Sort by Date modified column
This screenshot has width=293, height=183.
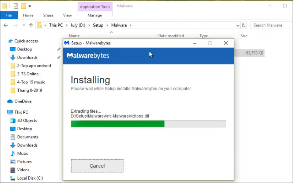point(171,36)
